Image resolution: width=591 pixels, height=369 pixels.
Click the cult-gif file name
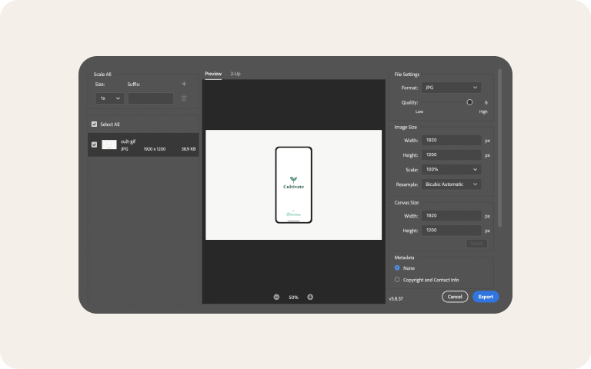point(129,141)
